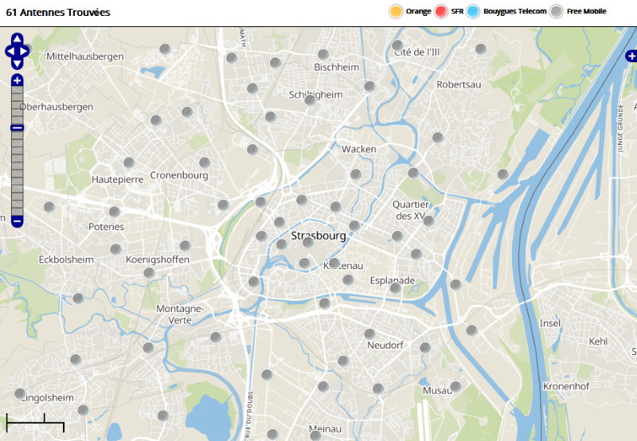The height and width of the screenshot is (441, 637).
Task: Click the antenna marker above Cité de l'Ill
Action: 397,45
